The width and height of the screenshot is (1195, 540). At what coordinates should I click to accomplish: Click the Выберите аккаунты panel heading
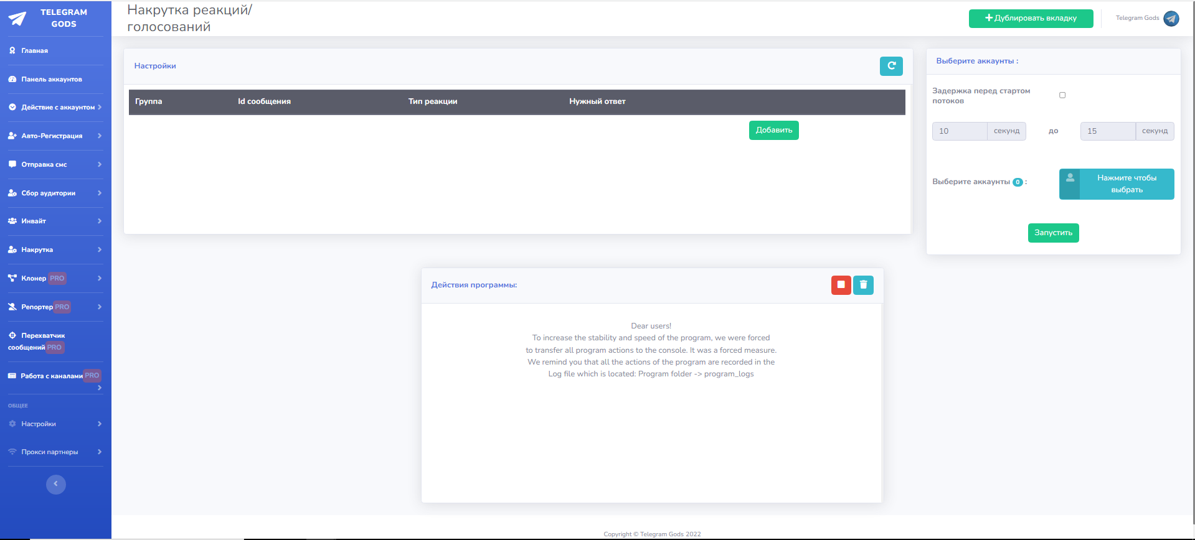[977, 61]
